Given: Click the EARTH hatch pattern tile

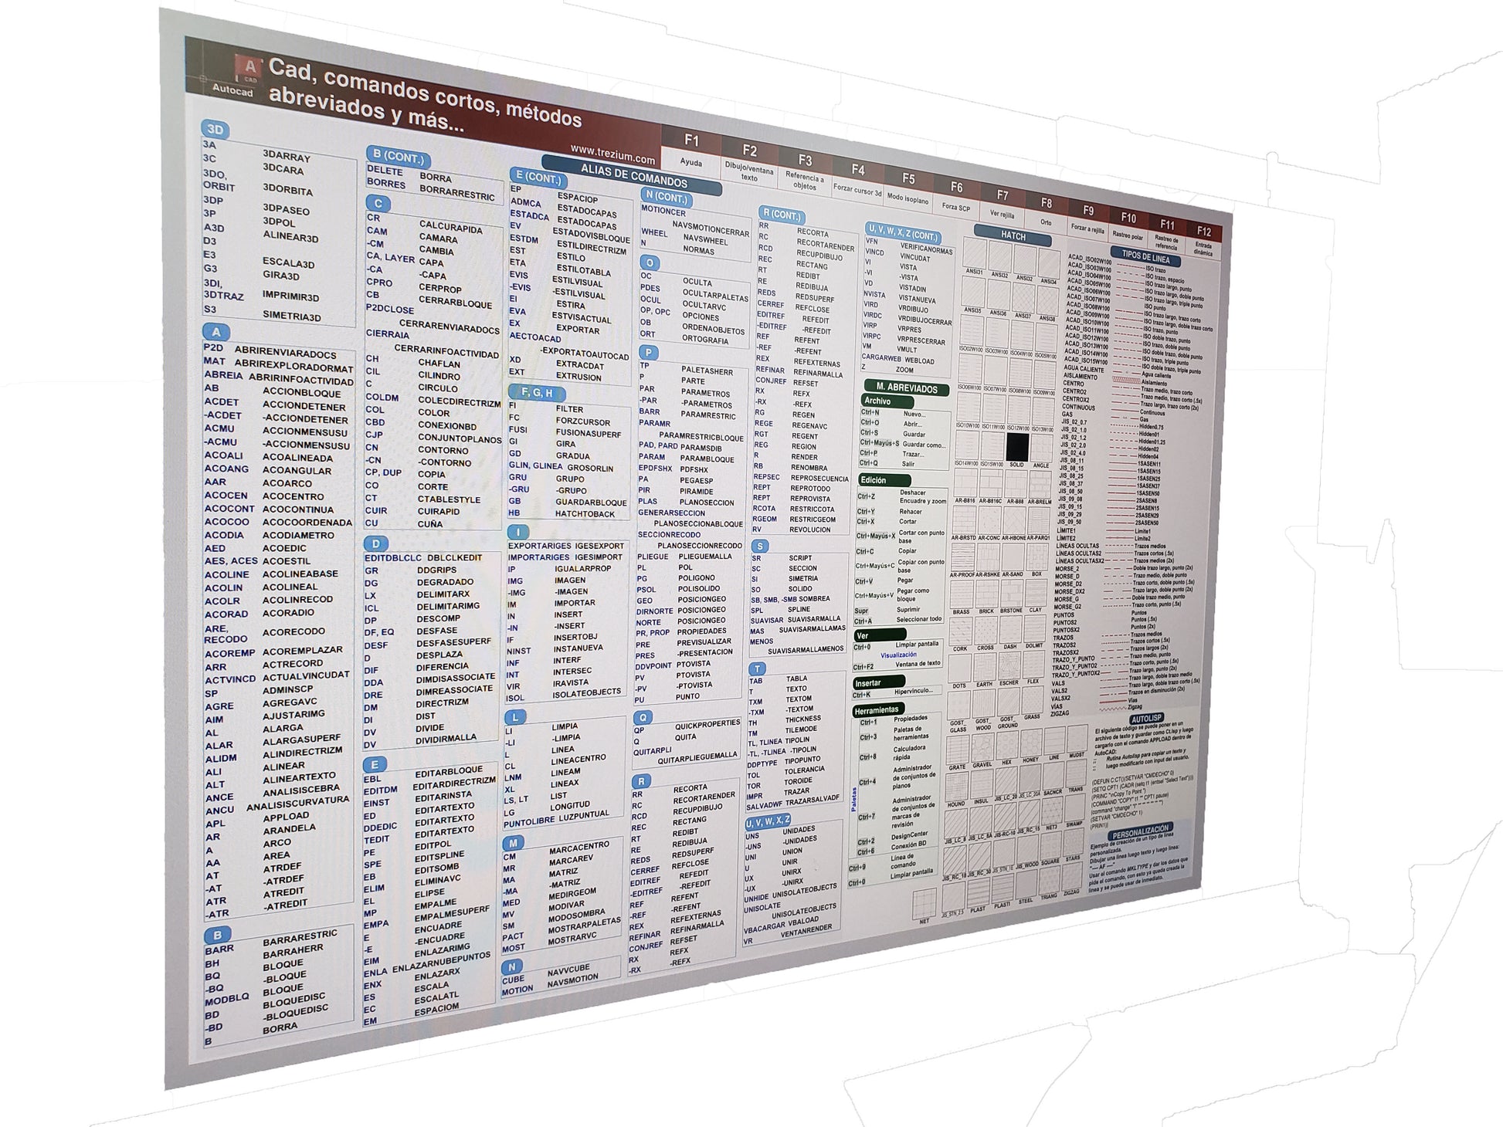Looking at the screenshot, I should tap(984, 668).
